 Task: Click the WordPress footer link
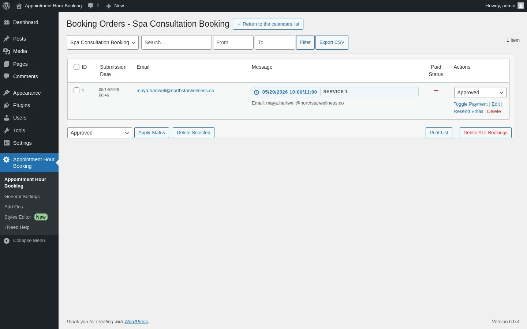136,322
